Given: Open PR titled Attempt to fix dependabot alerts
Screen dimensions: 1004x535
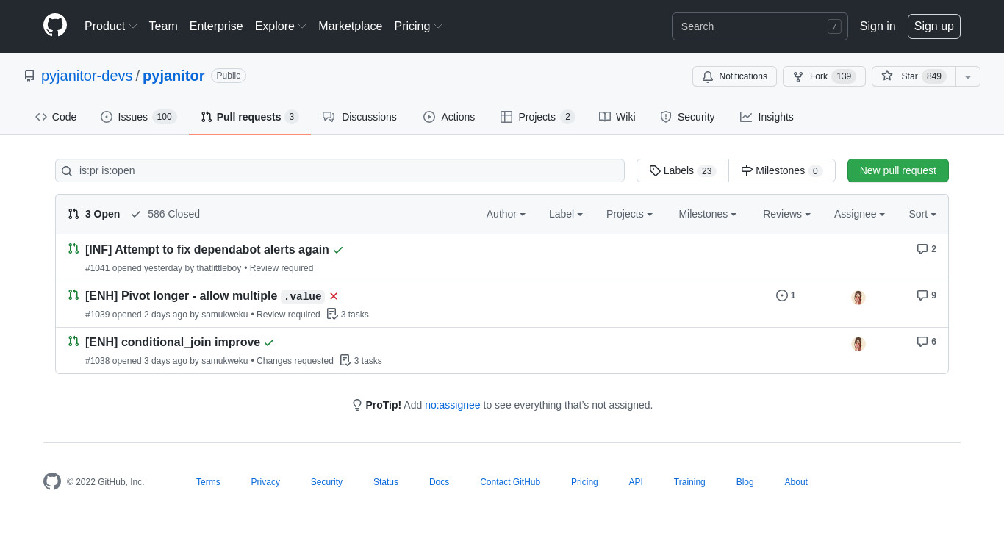Looking at the screenshot, I should pyautogui.click(x=207, y=250).
